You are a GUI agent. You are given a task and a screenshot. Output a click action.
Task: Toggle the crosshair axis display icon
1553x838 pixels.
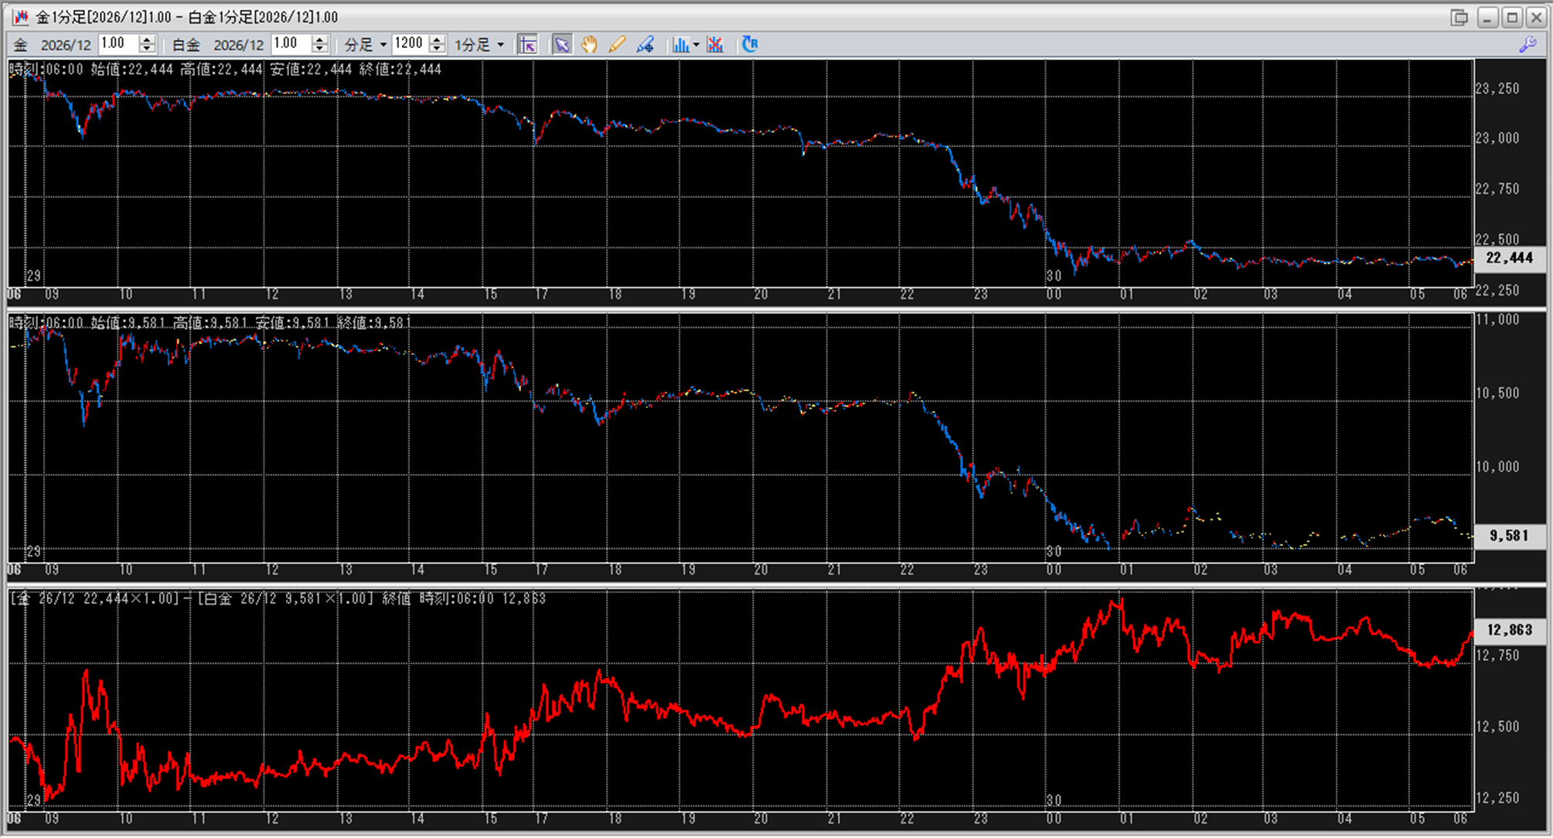click(x=528, y=45)
